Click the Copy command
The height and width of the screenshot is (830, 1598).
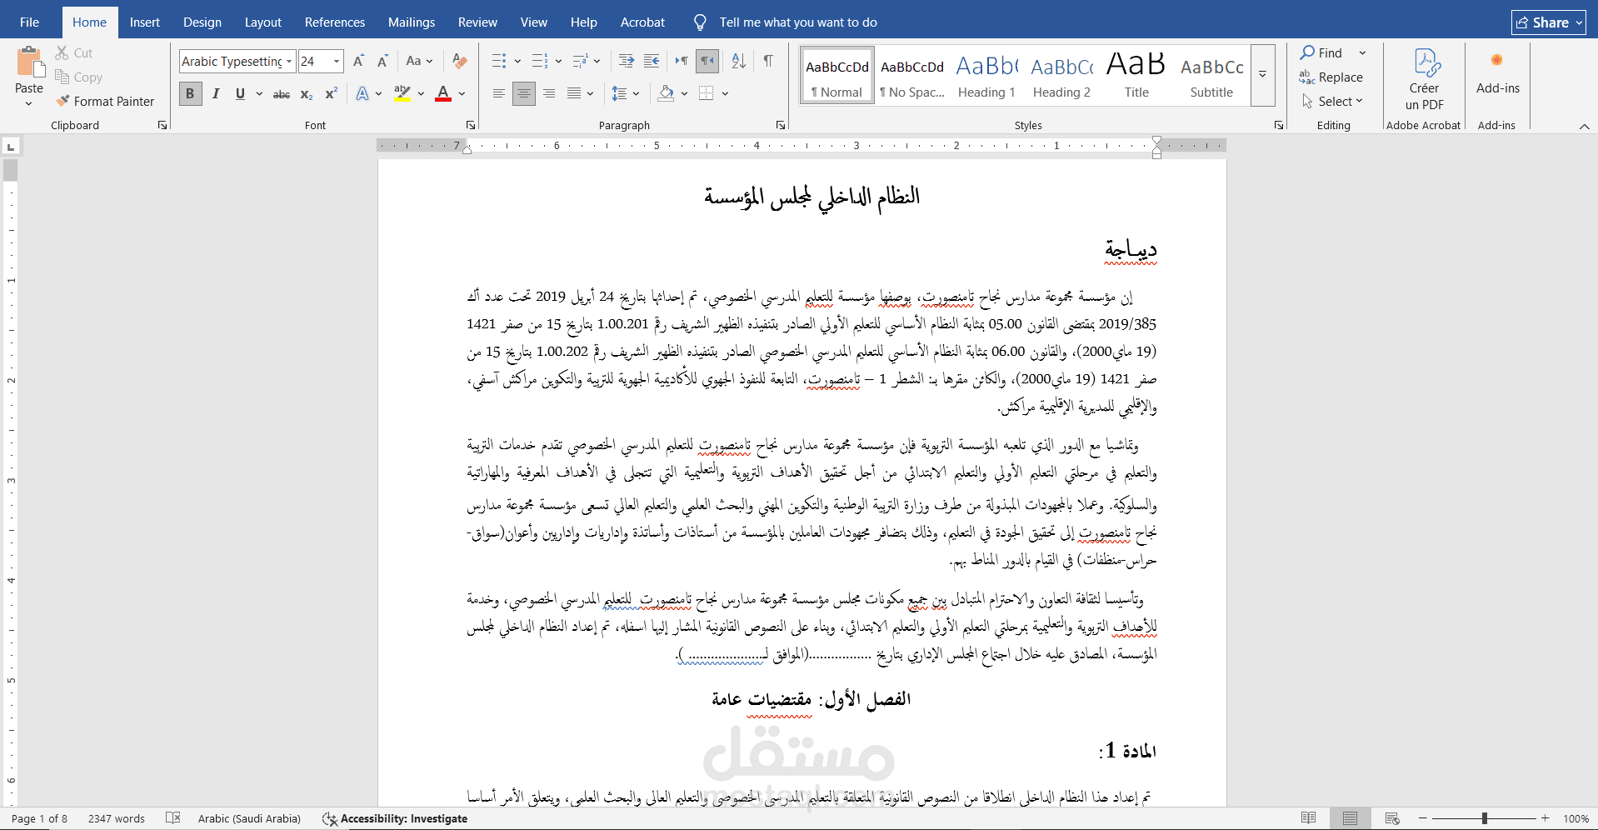[78, 77]
